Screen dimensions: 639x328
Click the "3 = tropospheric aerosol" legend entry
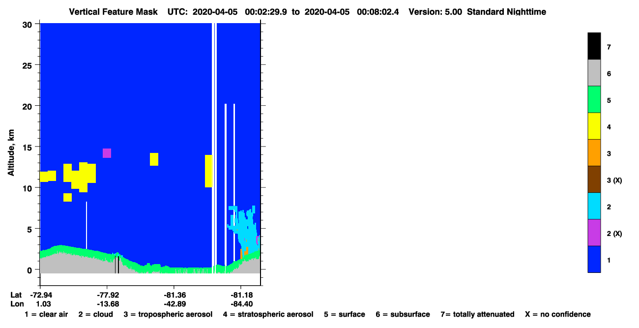click(168, 314)
